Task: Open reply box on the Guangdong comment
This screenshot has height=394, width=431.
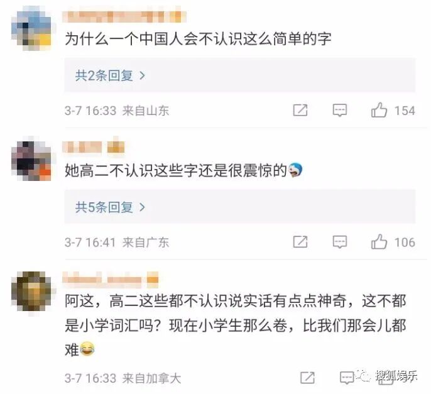Action: 340,242
